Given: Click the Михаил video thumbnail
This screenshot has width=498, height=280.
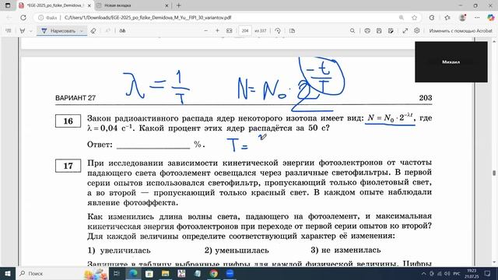Looking at the screenshot, I should 451,62.
